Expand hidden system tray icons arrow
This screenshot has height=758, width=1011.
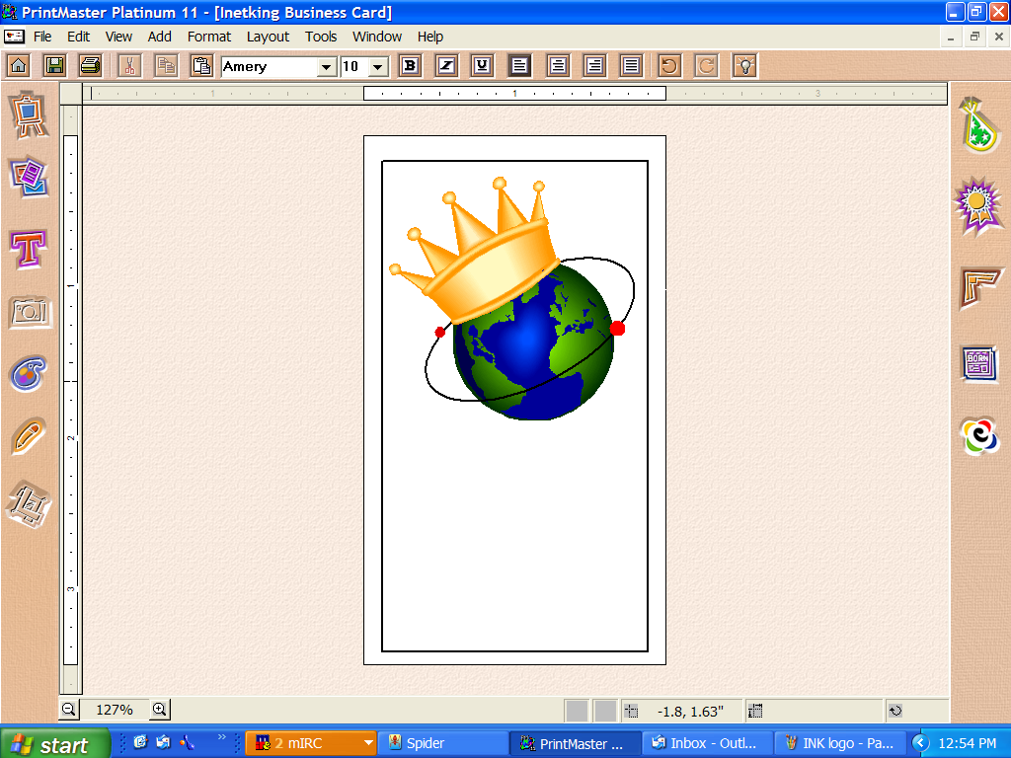[921, 744]
